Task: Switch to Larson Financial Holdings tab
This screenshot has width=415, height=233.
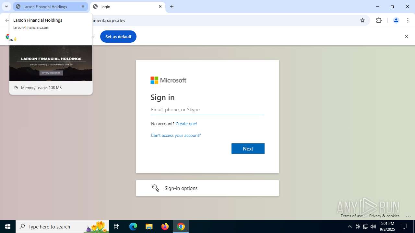Action: [x=50, y=6]
